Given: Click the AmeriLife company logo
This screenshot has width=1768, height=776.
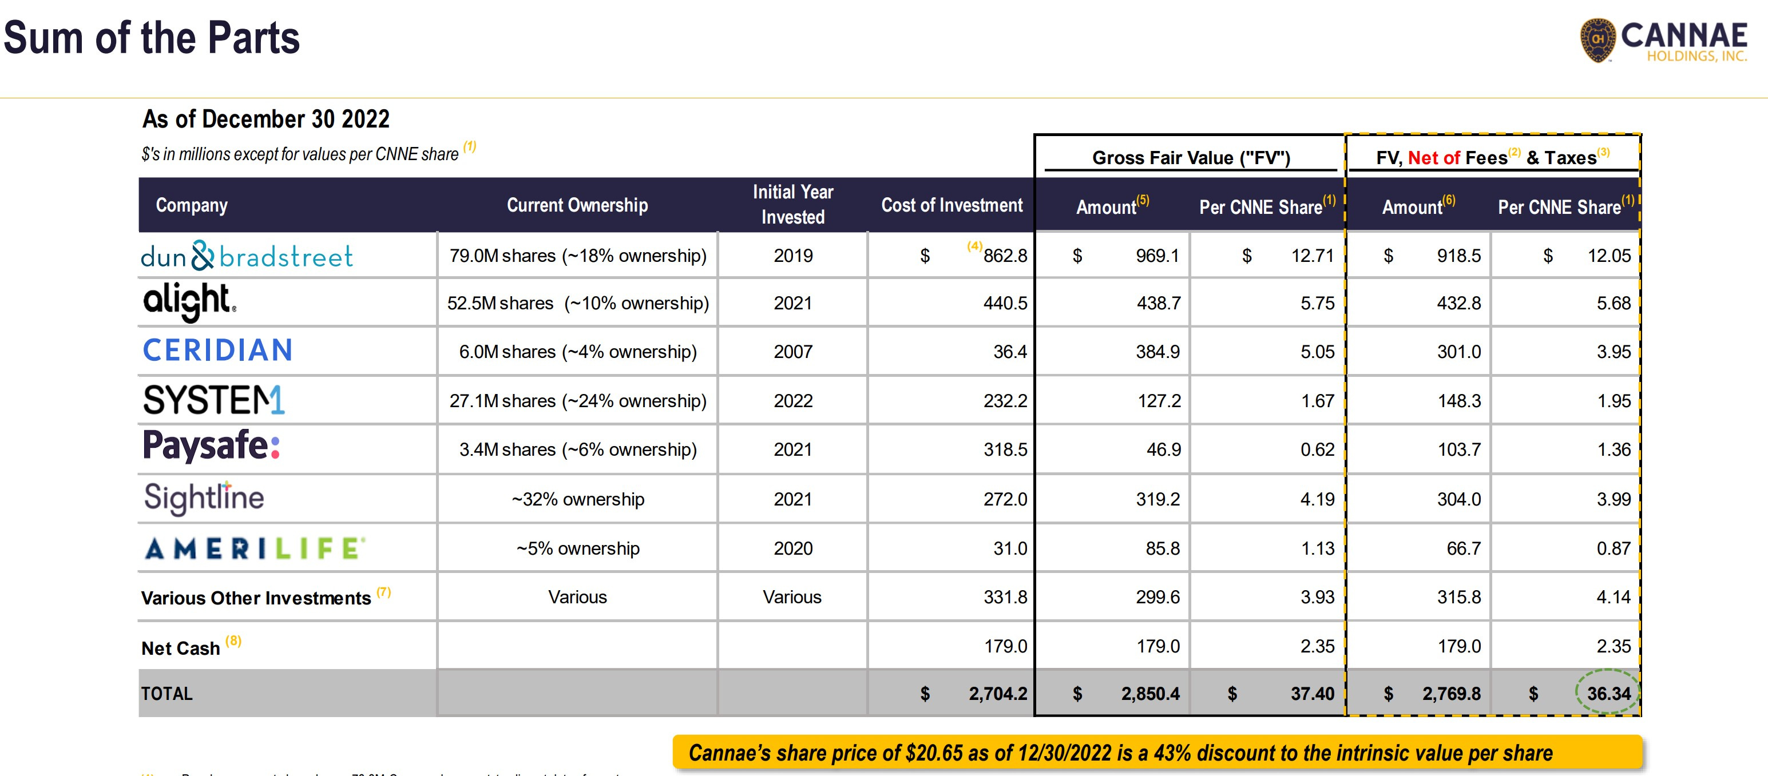Looking at the screenshot, I should (x=251, y=547).
